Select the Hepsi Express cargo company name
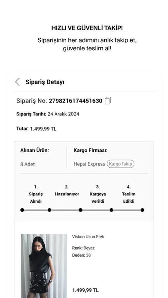 click(89, 164)
